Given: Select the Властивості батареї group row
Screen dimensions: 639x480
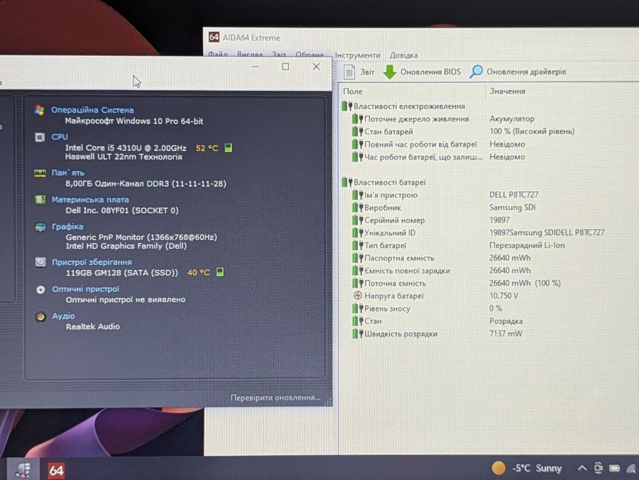Looking at the screenshot, I should (x=384, y=182).
